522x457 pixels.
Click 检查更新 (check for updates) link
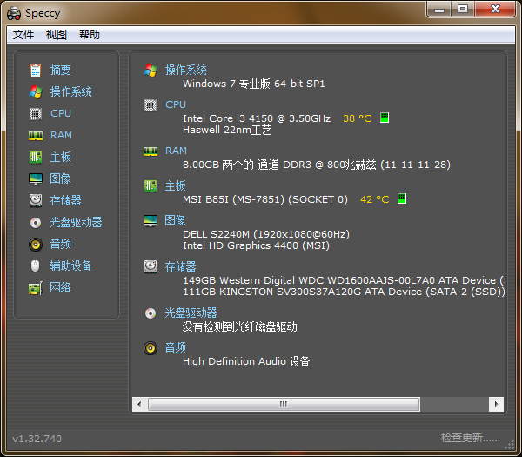pos(470,438)
